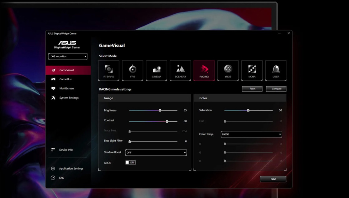Activate the sRGB mode icon

[x=228, y=70]
